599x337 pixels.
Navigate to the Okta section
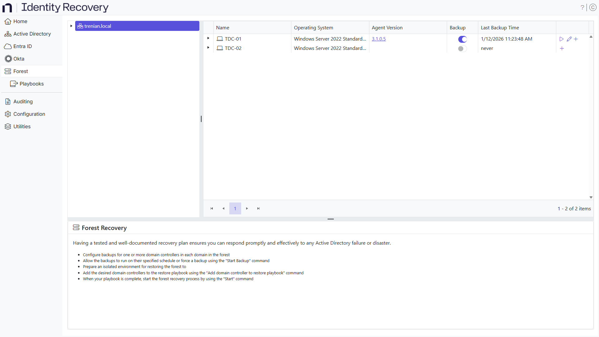click(x=19, y=58)
